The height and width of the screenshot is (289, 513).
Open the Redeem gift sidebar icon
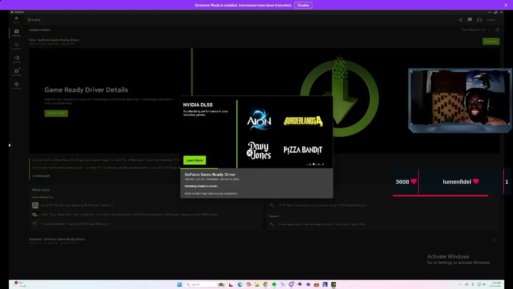pos(16,72)
